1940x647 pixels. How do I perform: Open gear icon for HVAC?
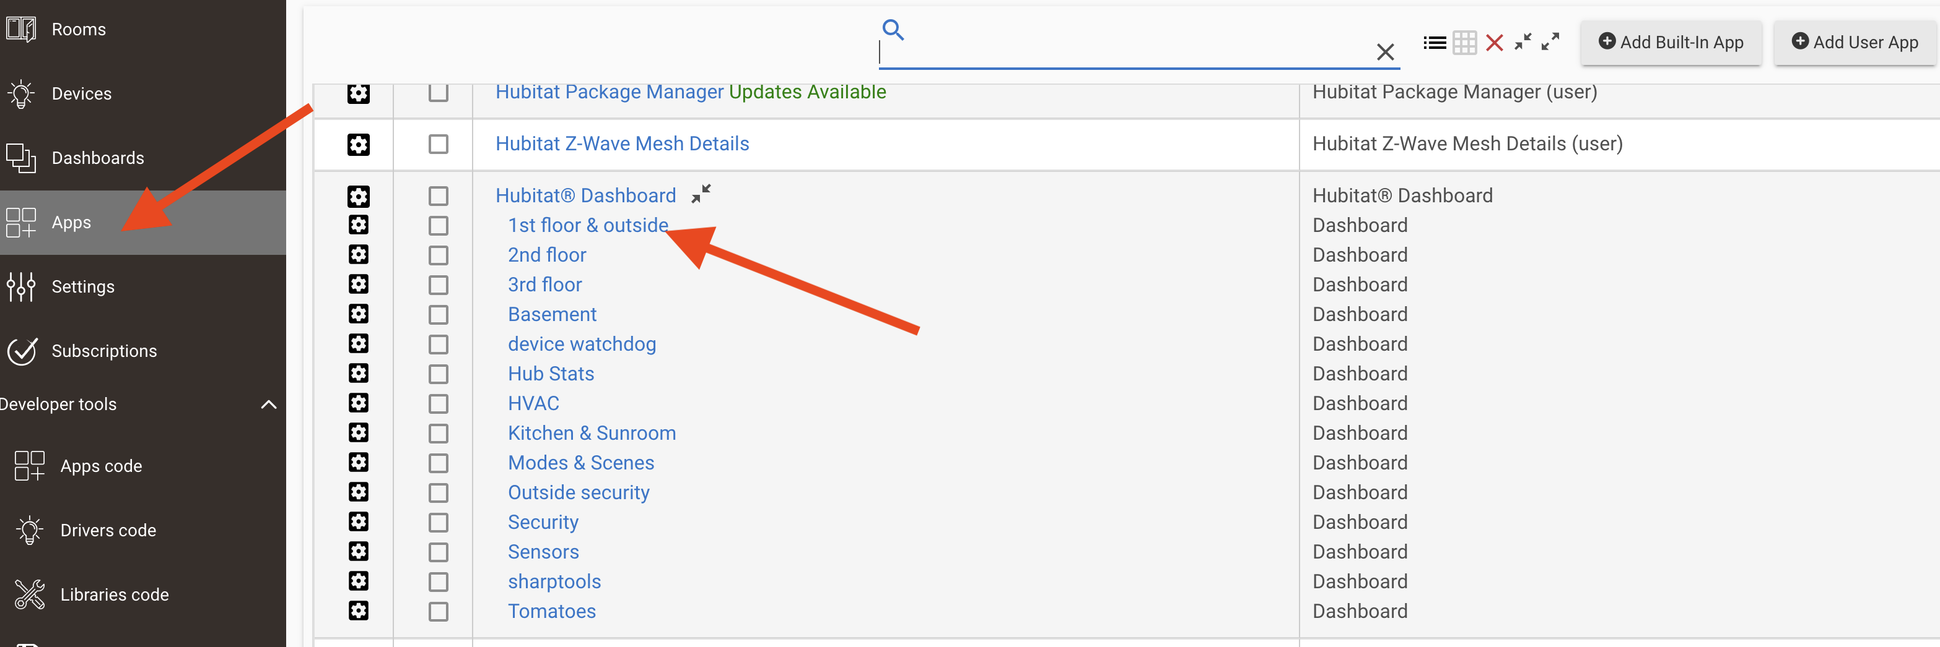click(359, 403)
